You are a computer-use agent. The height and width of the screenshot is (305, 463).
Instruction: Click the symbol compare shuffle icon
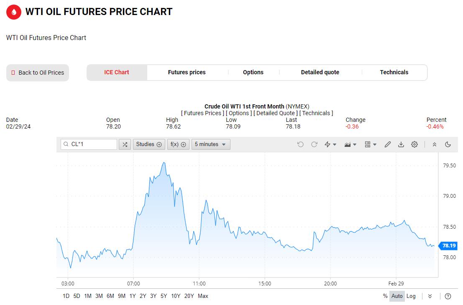click(x=125, y=144)
